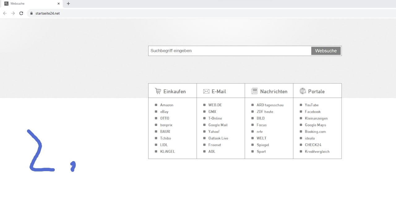Open the Freenet link
The image size is (396, 198).
[215, 145]
